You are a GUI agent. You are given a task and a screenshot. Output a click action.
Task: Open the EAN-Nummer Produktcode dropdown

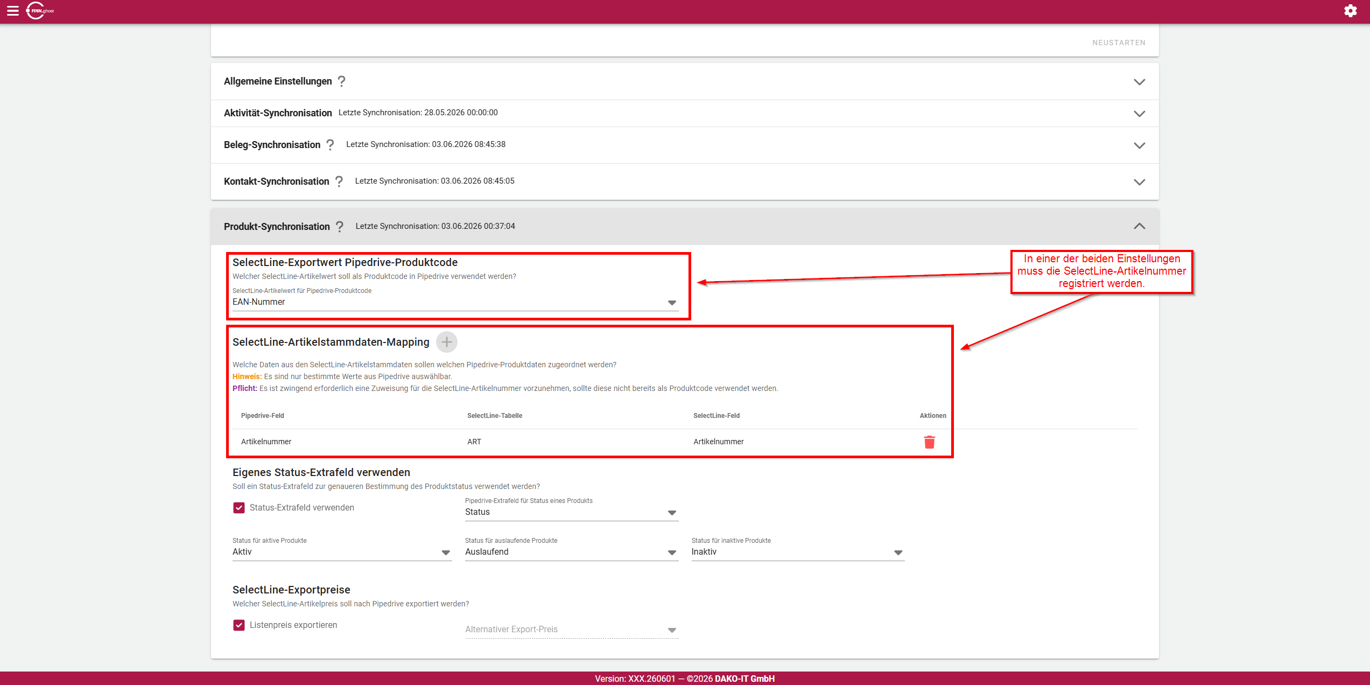[x=455, y=302]
